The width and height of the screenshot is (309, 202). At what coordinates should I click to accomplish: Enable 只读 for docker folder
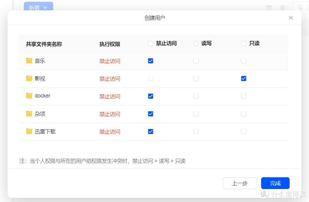tap(243, 96)
